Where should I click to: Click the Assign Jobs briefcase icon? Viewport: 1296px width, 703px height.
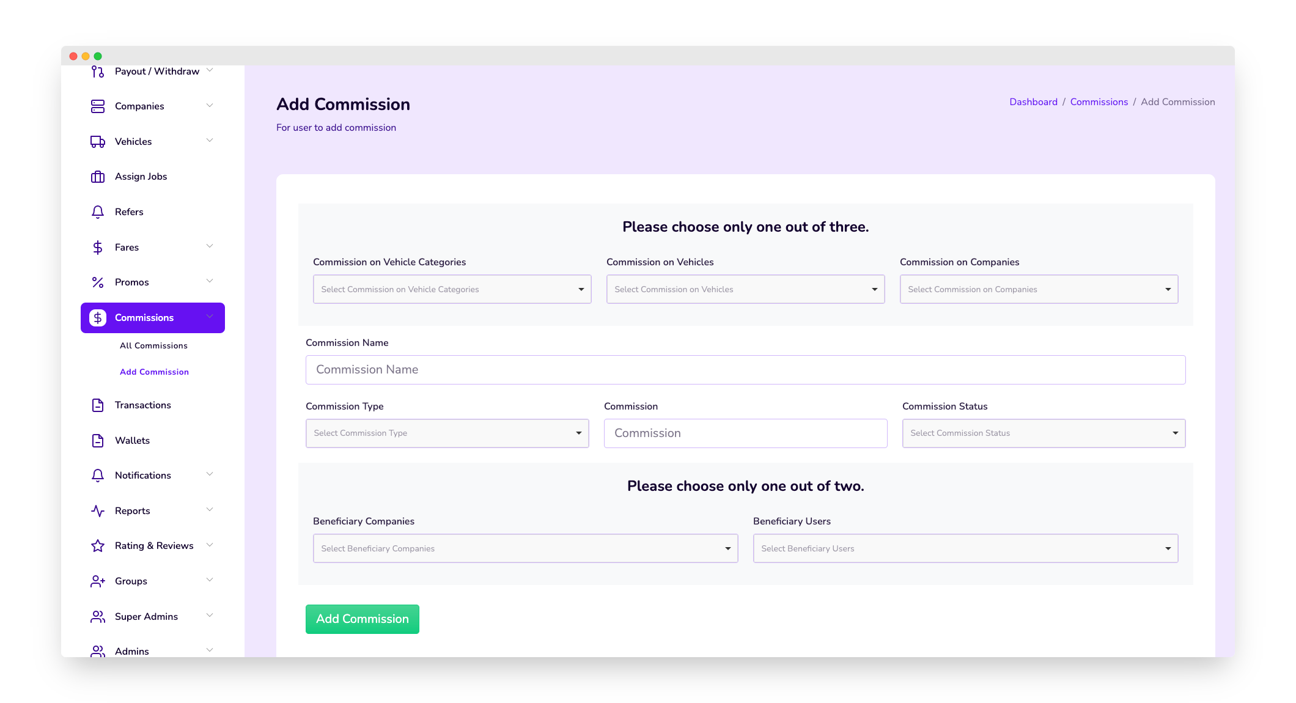pos(98,177)
